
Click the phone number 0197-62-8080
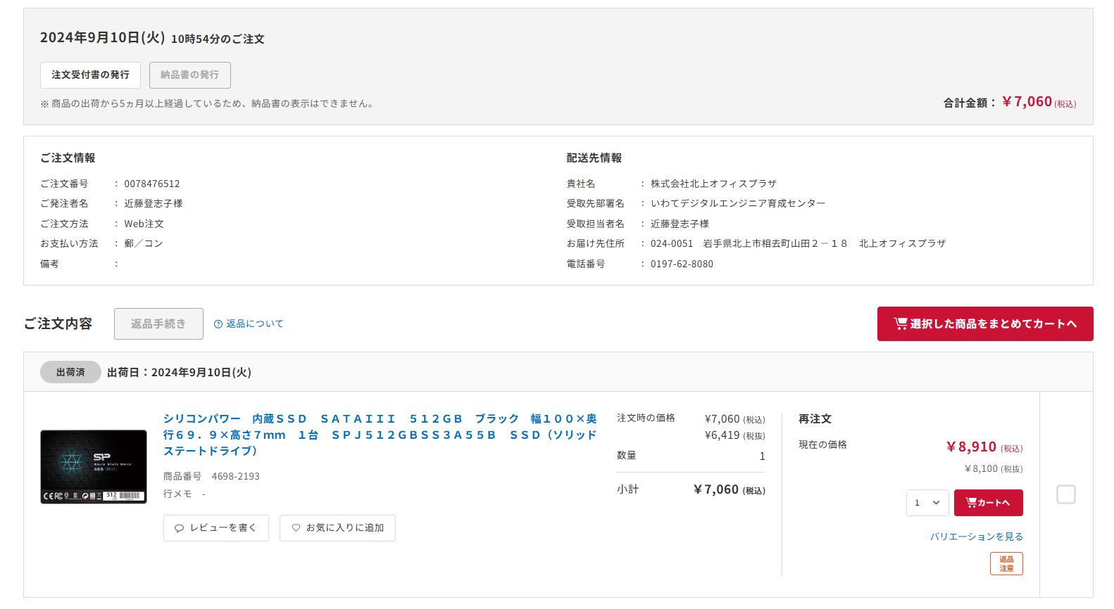(681, 264)
